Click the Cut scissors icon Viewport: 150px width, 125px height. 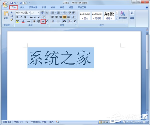pos(12,12)
